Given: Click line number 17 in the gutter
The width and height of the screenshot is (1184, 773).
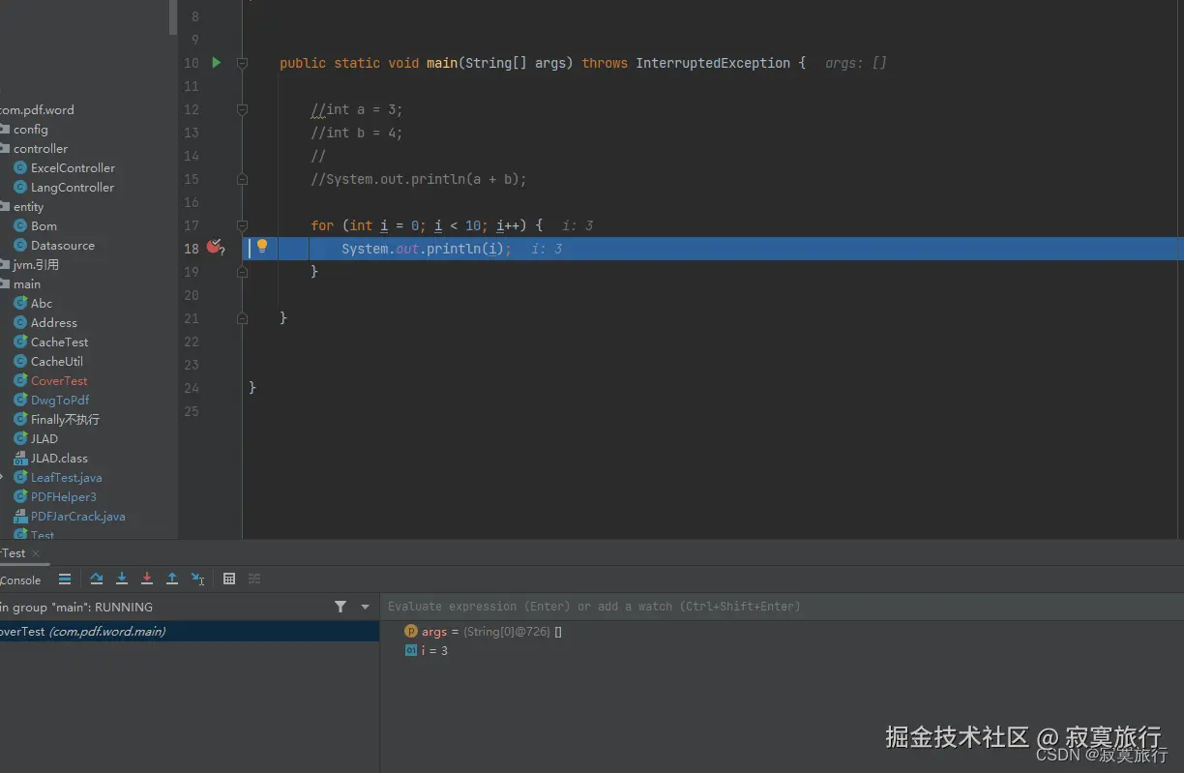Looking at the screenshot, I should pyautogui.click(x=191, y=225).
